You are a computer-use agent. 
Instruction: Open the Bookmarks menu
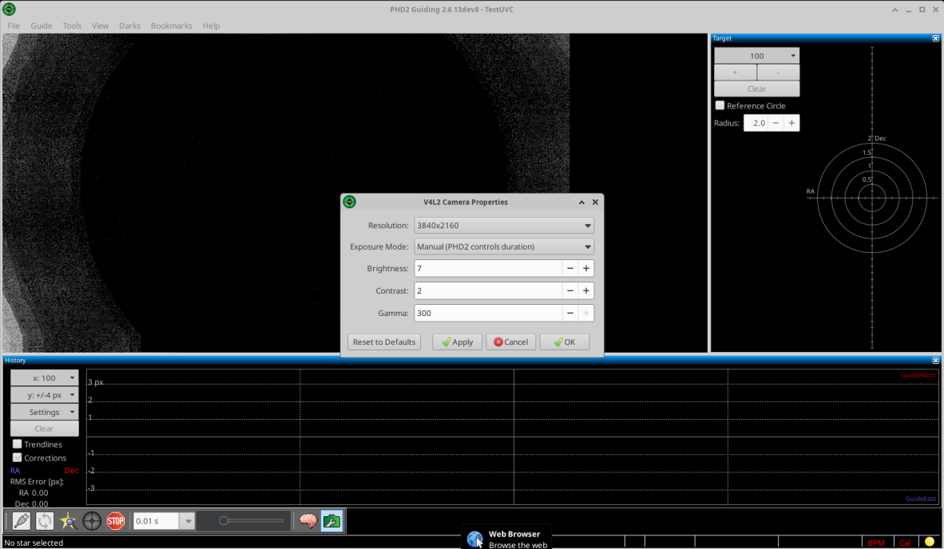(171, 26)
